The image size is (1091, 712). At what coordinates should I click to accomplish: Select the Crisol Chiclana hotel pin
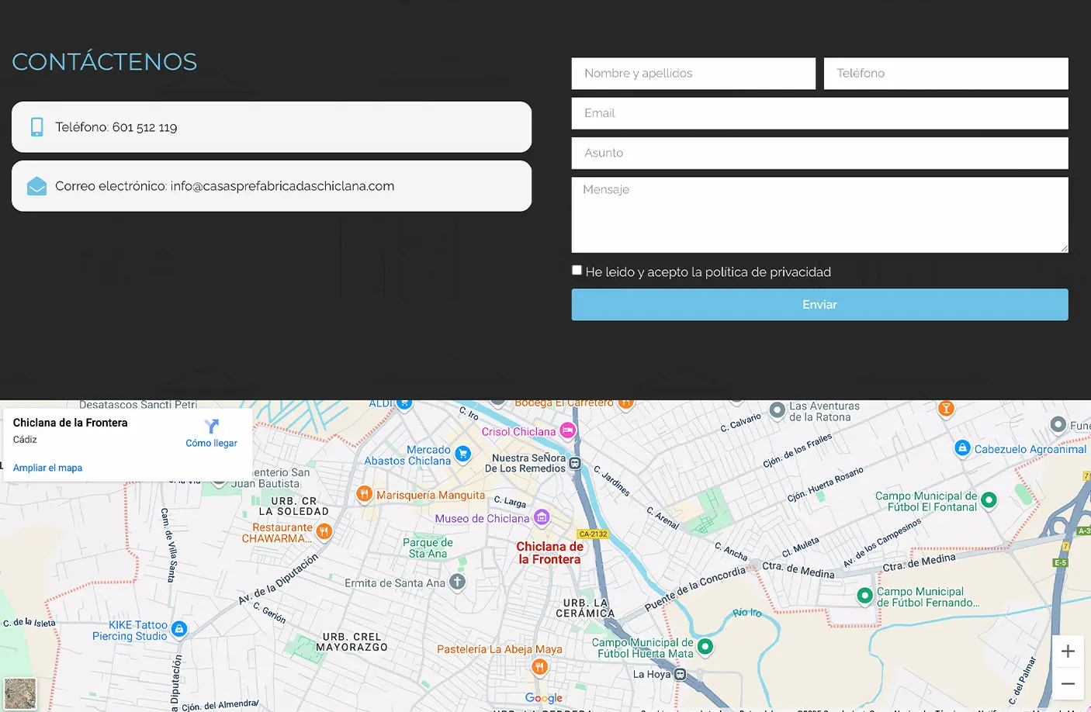[568, 430]
